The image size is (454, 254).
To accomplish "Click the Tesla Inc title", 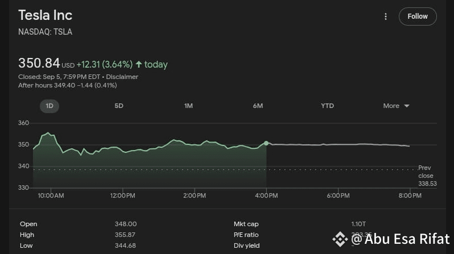I will click(45, 15).
